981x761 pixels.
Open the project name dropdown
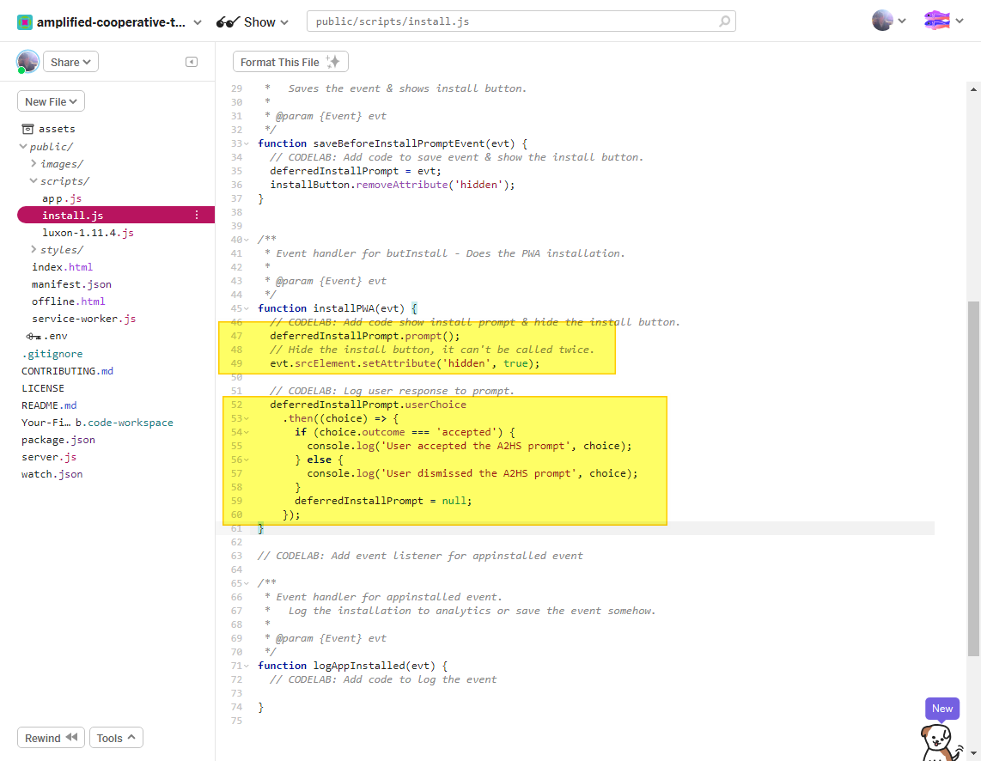pos(198,22)
